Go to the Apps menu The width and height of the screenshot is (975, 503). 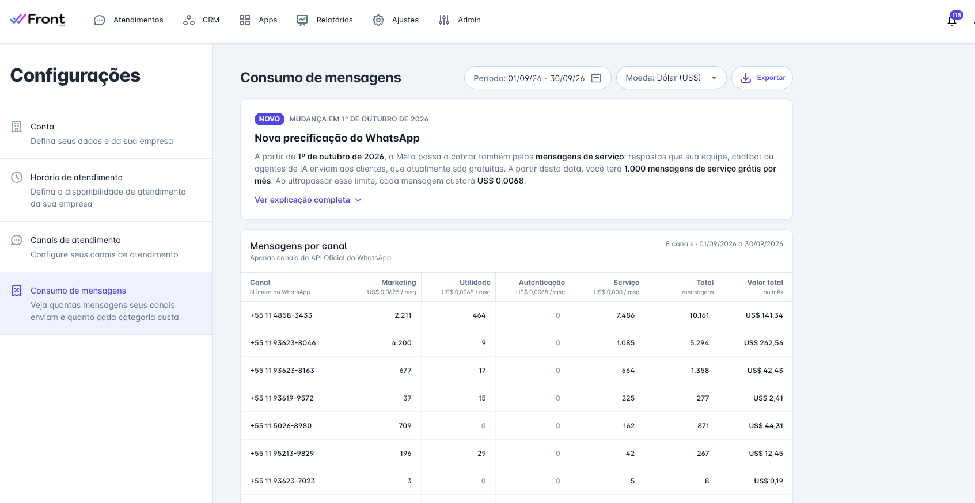pyautogui.click(x=258, y=20)
